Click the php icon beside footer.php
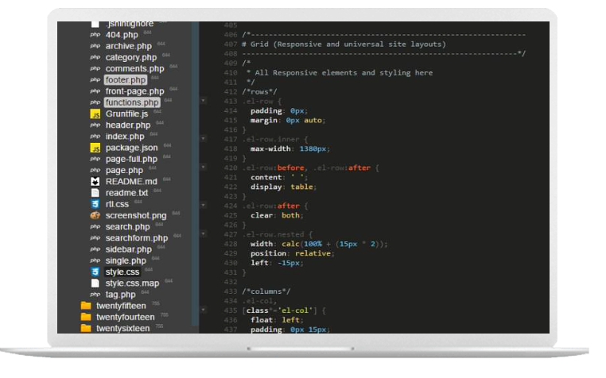 [x=95, y=80]
